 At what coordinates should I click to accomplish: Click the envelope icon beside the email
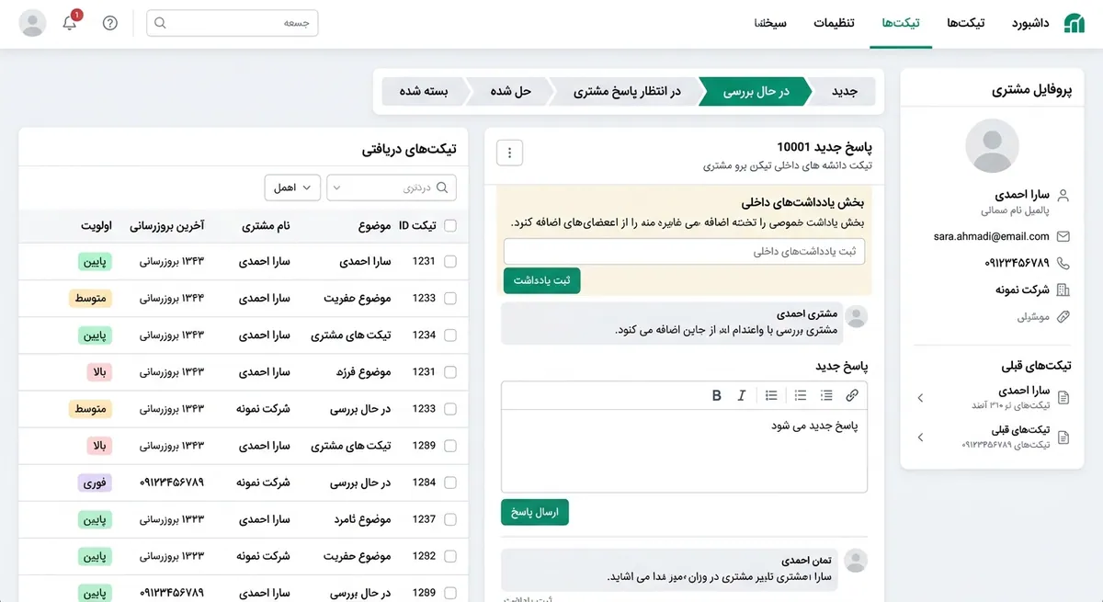1063,236
